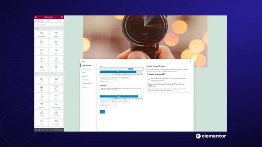Click the snippet preview page title
The width and height of the screenshot is (262, 147).
[x=167, y=85]
